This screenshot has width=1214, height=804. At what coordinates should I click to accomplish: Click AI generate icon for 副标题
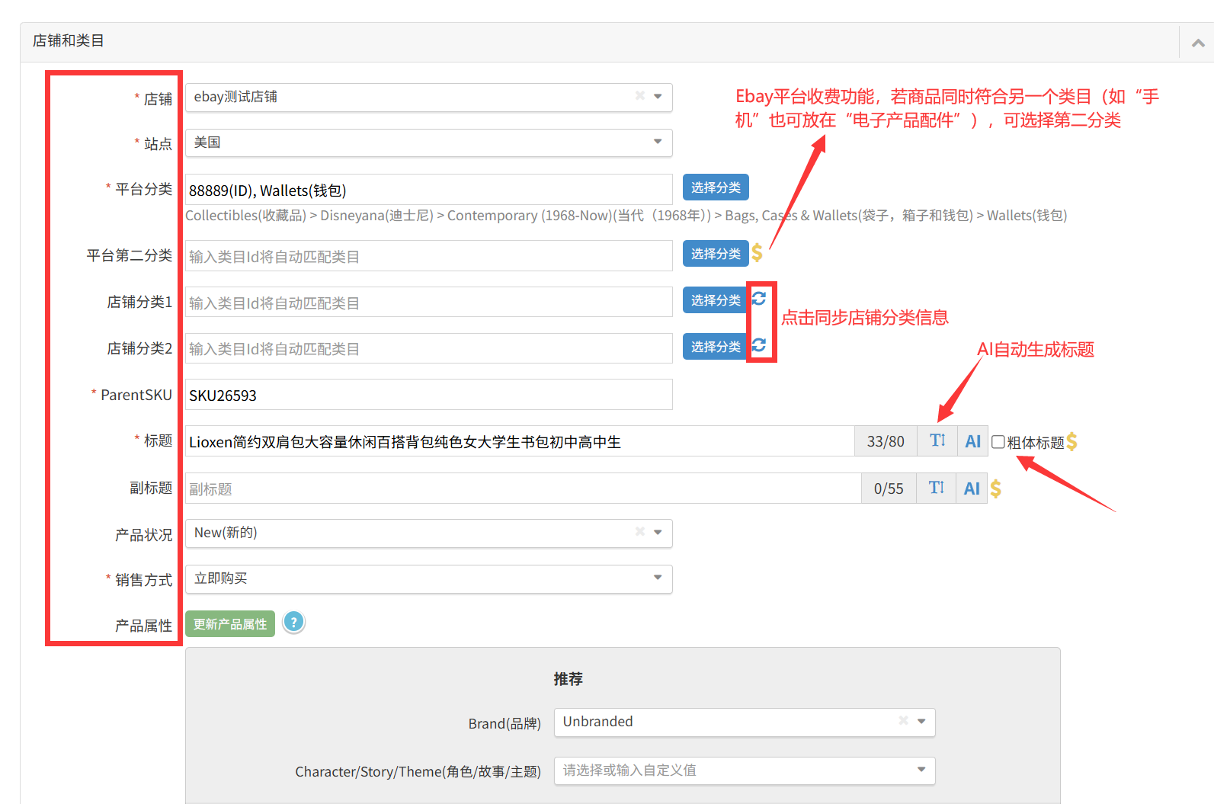(x=972, y=488)
